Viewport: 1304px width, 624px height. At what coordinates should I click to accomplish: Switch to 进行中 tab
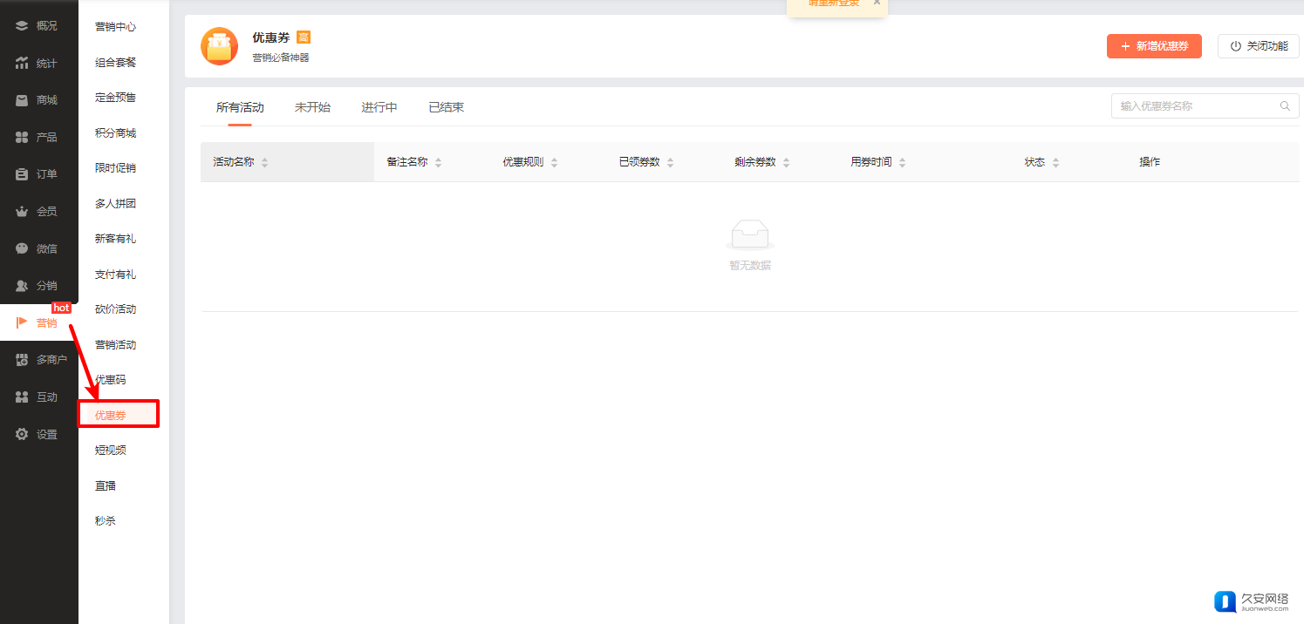point(379,107)
